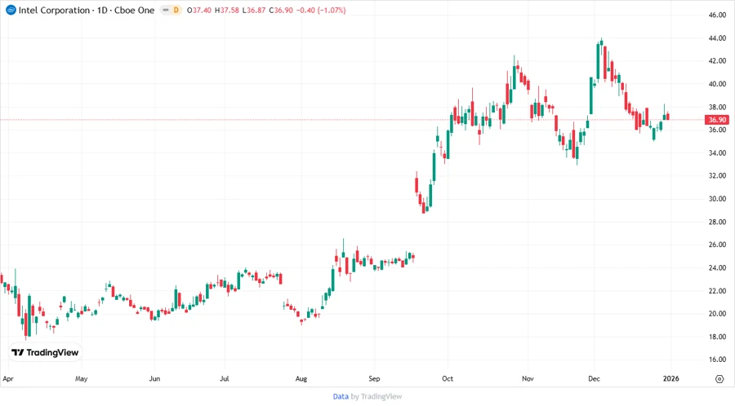Image resolution: width=735 pixels, height=406 pixels.
Task: Click the Aug label on time axis
Action: tap(301, 378)
